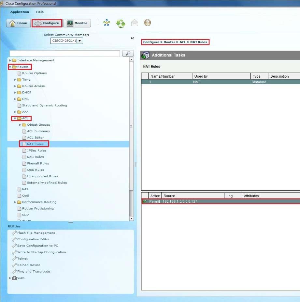This screenshot has height=302, width=300.
Task: Click the Additional Tasks header icon
Action: (146, 55)
